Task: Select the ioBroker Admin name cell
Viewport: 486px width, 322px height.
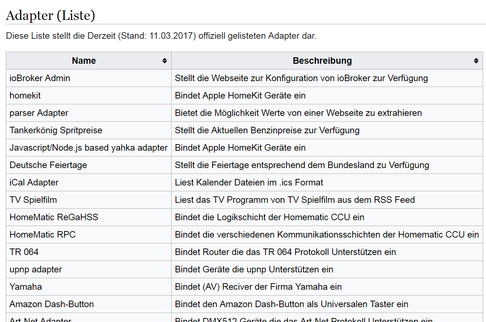Action: coord(40,78)
